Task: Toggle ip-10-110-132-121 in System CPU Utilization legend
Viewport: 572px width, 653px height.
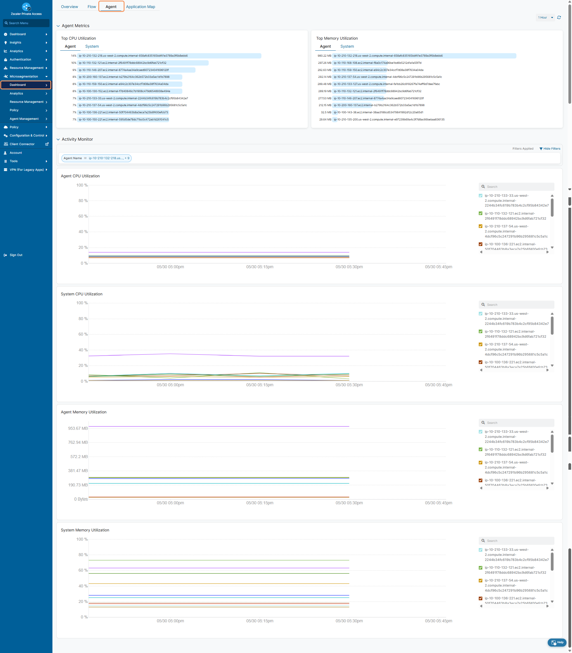Action: (480, 332)
